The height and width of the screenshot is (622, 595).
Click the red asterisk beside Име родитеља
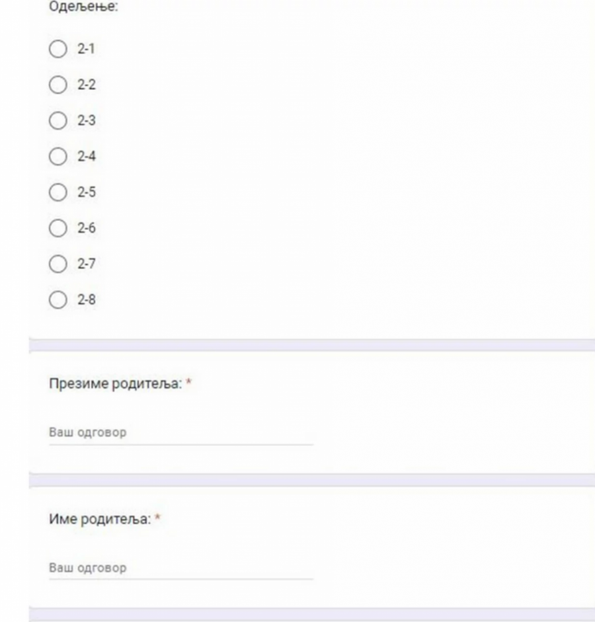coord(158,520)
